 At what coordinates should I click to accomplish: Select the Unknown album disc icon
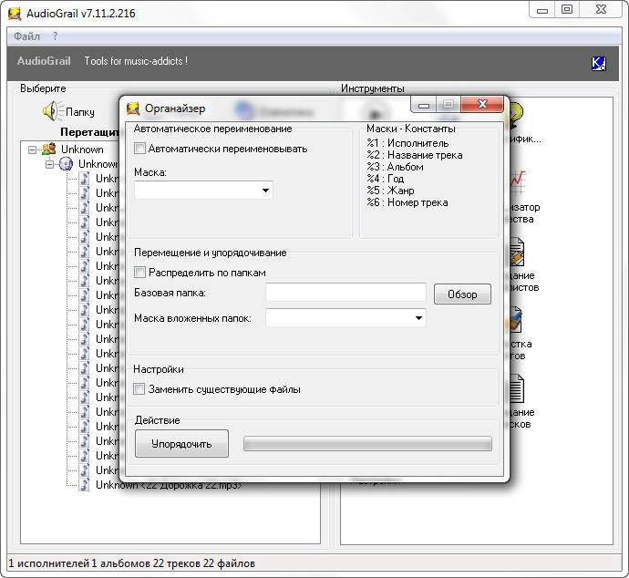(x=66, y=164)
